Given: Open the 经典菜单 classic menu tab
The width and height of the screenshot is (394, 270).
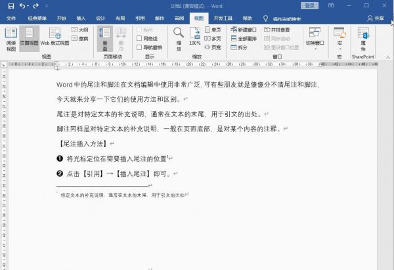Looking at the screenshot, I should point(37,18).
